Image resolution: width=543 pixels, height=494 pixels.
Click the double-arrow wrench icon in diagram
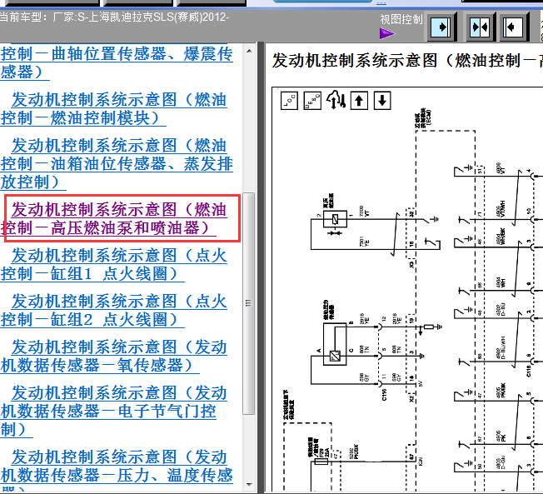336,101
